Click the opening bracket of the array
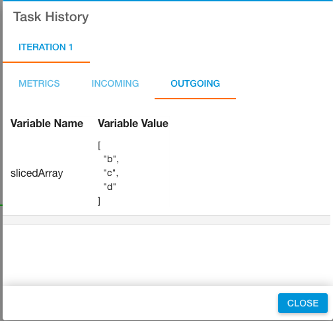Screen dimensions: 333x321 [x=99, y=146]
